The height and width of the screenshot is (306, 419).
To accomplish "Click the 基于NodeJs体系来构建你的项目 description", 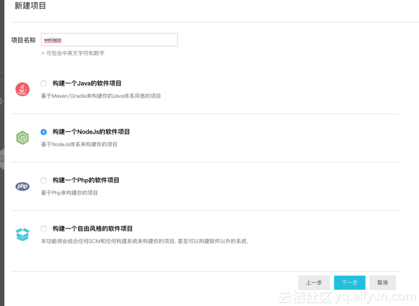I will click(79, 144).
